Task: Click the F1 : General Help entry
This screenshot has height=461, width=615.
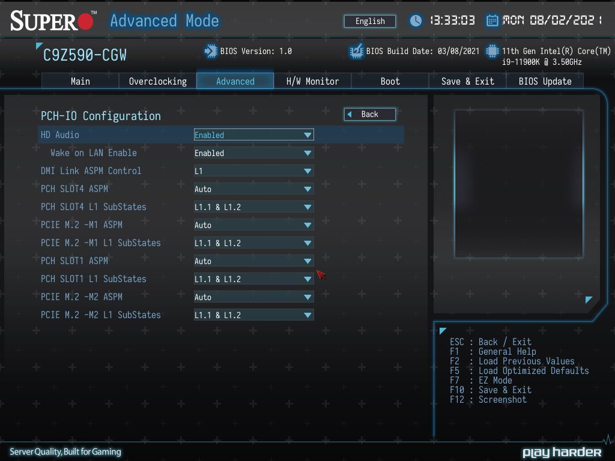Action: point(493,352)
